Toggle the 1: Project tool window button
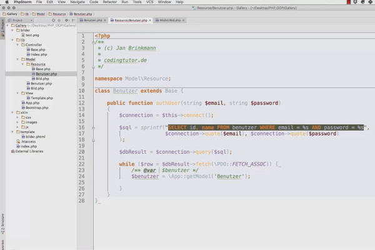 click(x=2, y=28)
